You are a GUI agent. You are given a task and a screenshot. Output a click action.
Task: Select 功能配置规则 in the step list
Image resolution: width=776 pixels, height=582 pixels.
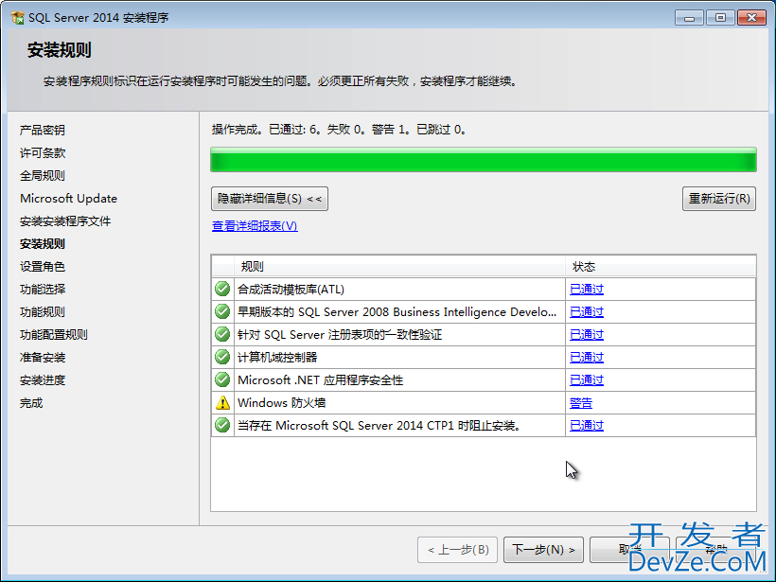tap(53, 335)
